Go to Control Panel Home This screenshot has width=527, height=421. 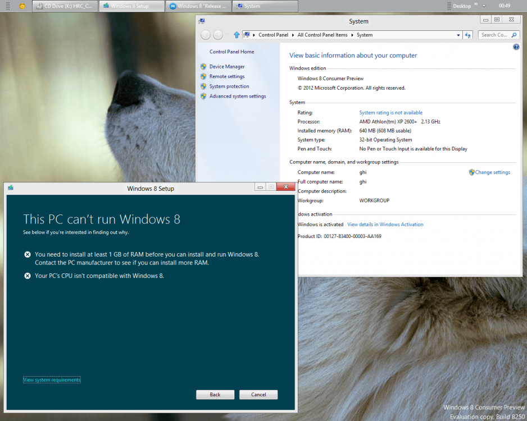tap(231, 52)
